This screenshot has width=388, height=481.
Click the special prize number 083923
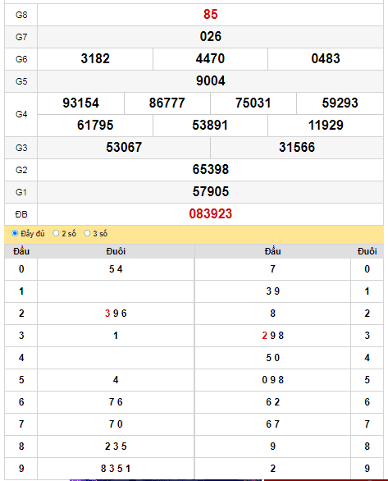211,213
